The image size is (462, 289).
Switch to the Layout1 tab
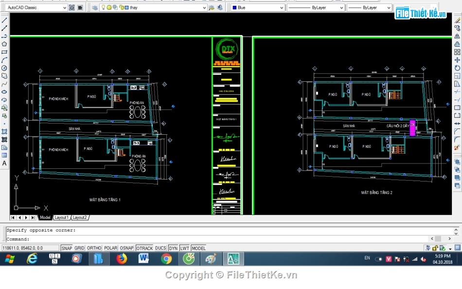point(61,217)
